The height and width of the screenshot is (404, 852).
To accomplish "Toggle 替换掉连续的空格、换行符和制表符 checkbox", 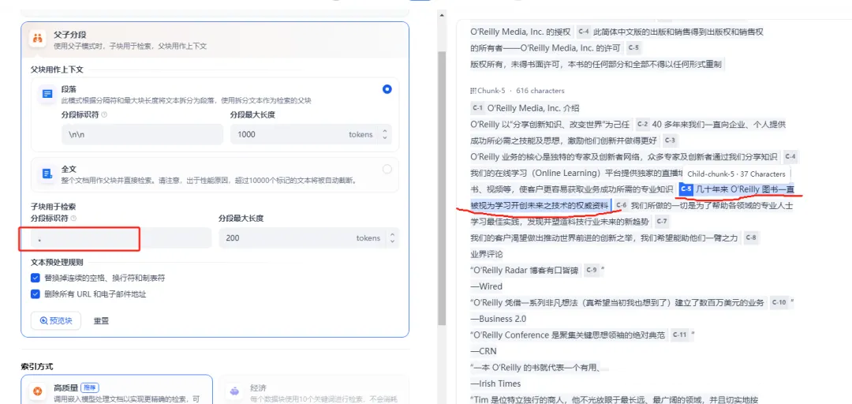I will click(x=35, y=278).
